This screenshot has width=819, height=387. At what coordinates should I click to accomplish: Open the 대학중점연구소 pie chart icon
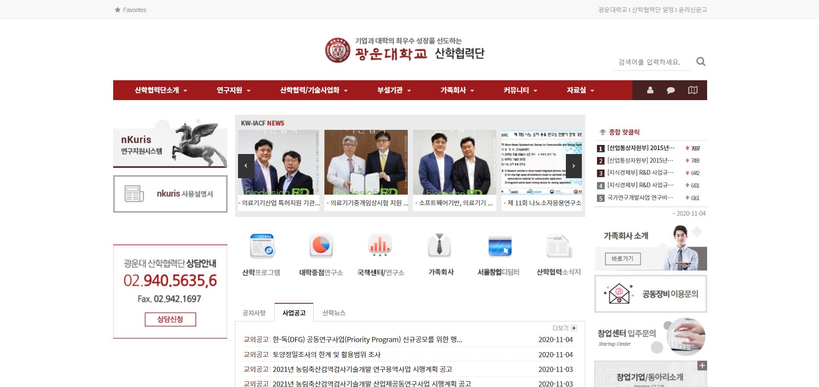pos(321,246)
